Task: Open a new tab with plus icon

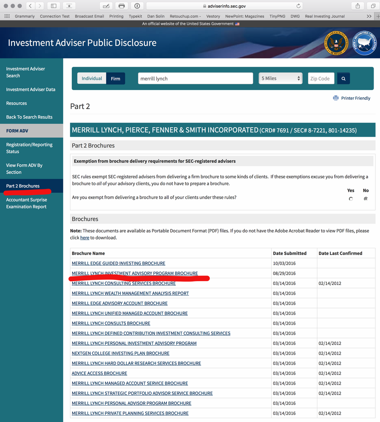Action: pos(378,16)
